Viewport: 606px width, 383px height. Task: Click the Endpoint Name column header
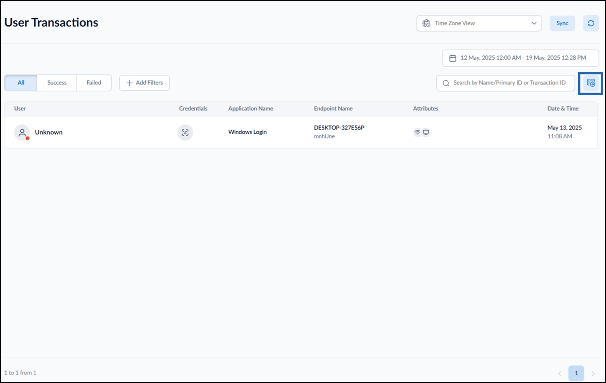point(333,109)
